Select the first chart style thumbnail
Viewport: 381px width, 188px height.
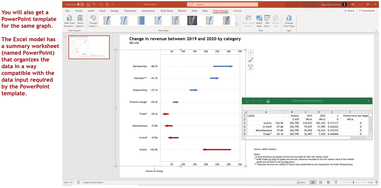click(x=107, y=21)
